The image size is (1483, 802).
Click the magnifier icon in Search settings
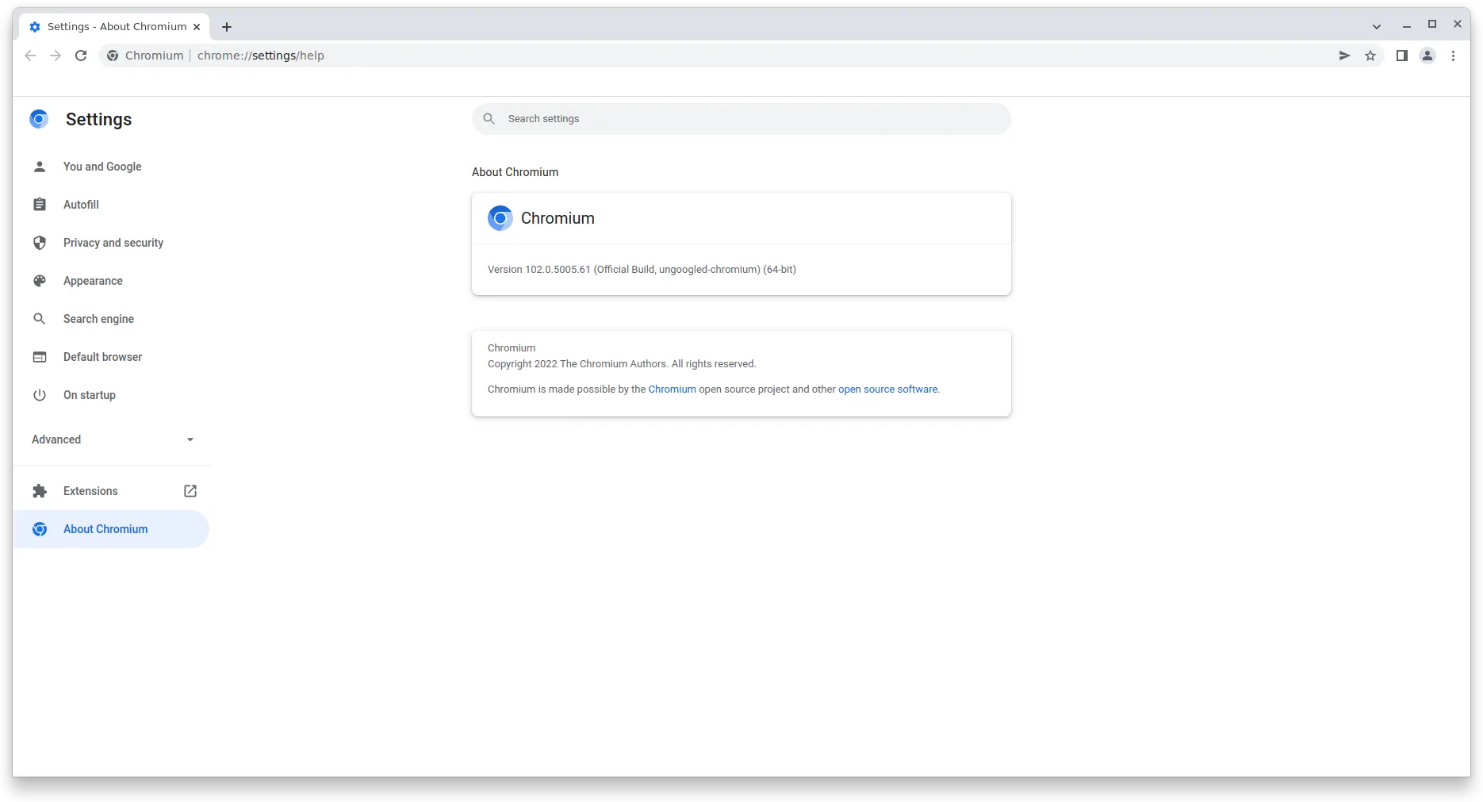click(489, 119)
